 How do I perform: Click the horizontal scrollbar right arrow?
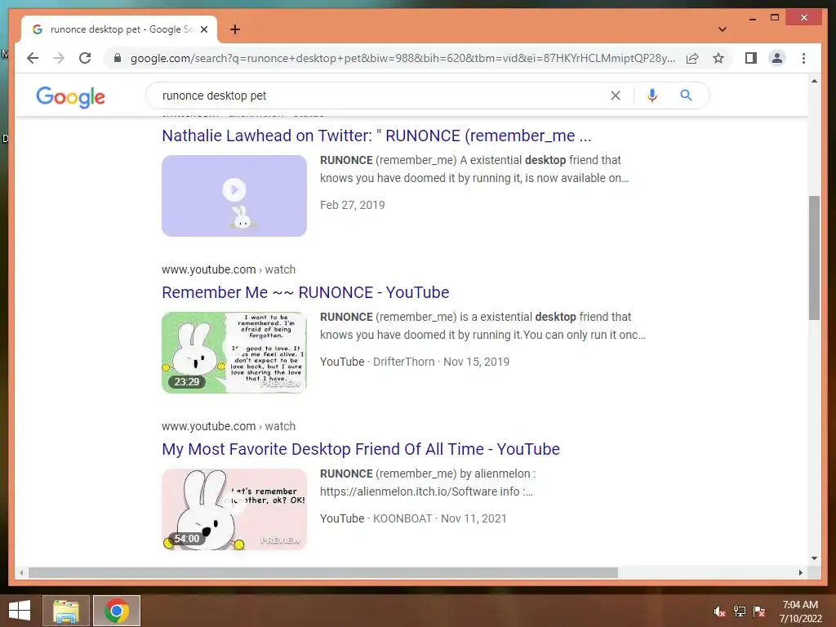click(800, 572)
